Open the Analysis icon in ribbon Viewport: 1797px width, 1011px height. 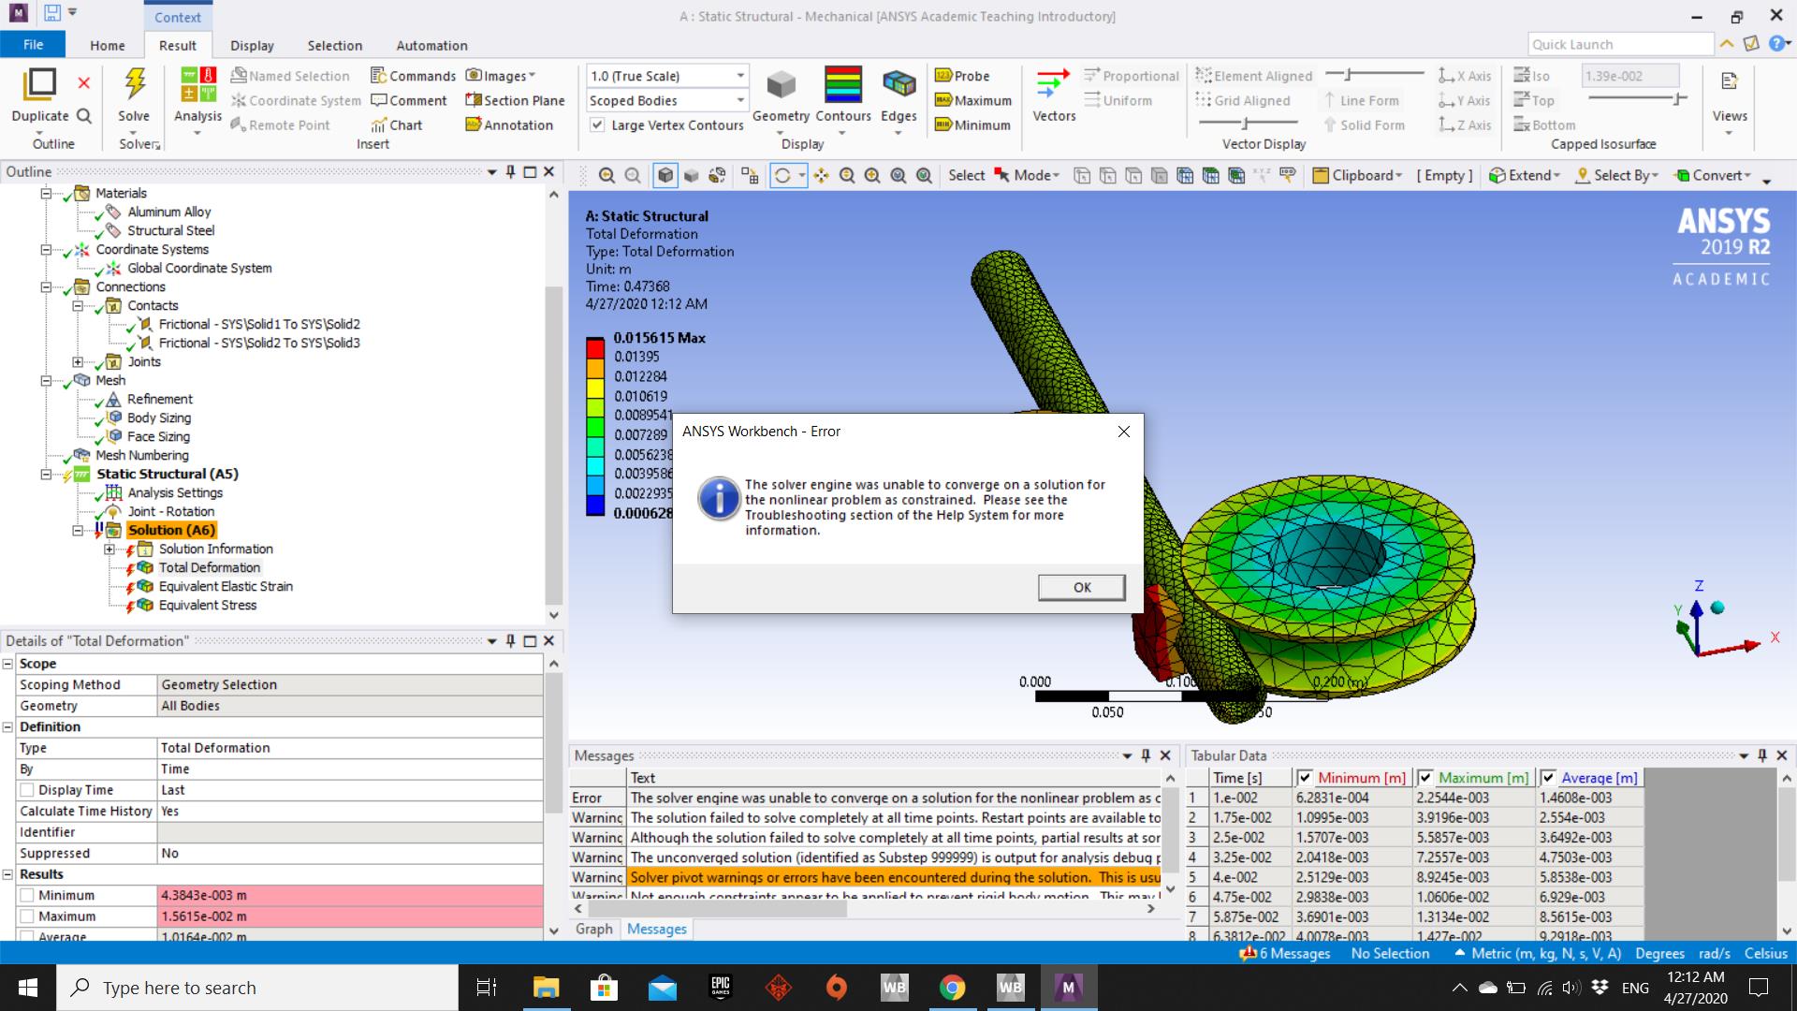point(197,83)
